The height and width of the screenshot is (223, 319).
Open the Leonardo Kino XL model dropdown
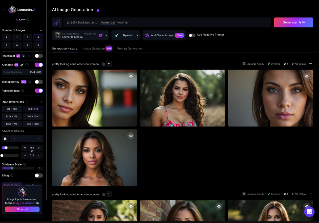[x=106, y=35]
